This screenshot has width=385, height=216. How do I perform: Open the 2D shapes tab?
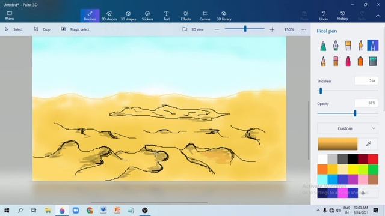pyautogui.click(x=109, y=16)
